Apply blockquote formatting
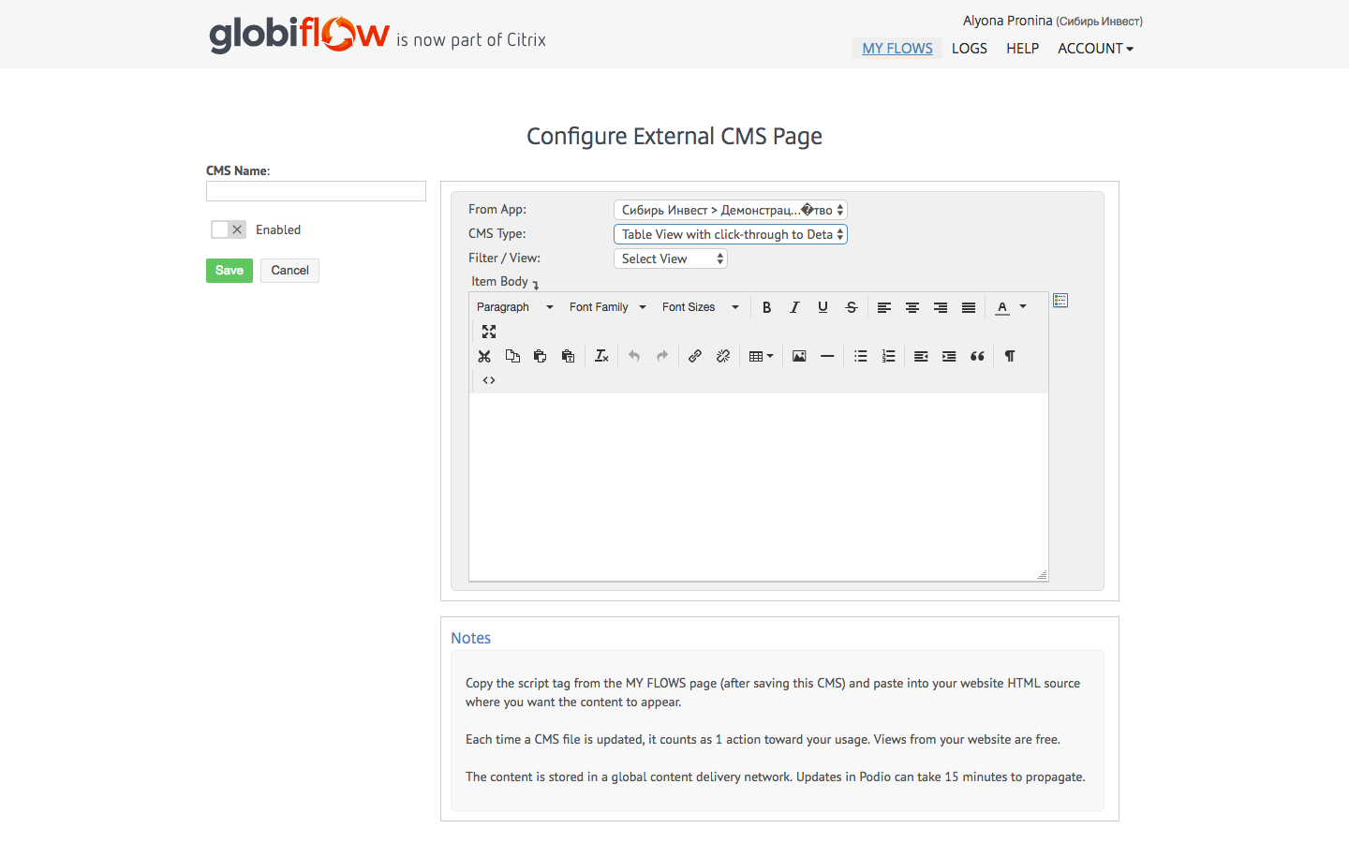The width and height of the screenshot is (1349, 843). click(x=977, y=356)
